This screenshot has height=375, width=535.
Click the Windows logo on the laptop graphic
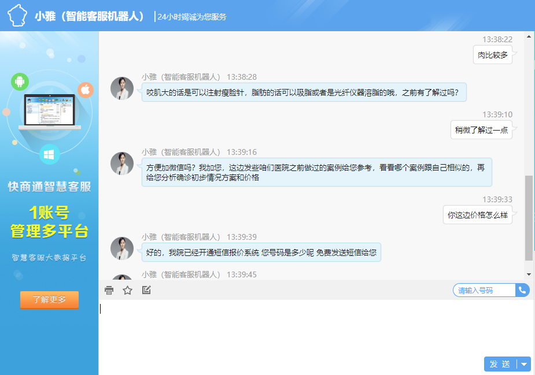coord(49,154)
